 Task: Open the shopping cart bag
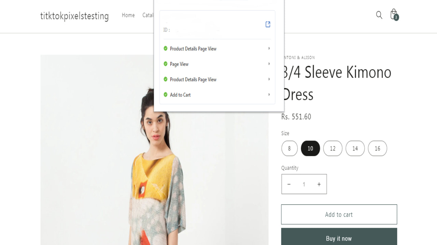[393, 15]
